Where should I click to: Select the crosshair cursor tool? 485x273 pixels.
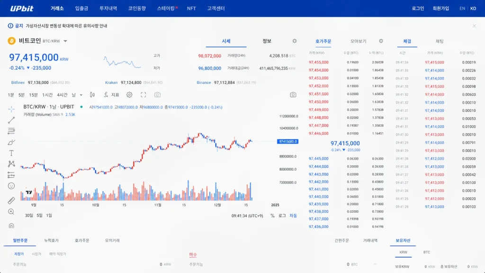11,109
